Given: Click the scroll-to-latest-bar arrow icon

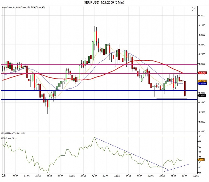Looking at the screenshot, I should pyautogui.click(x=194, y=9).
